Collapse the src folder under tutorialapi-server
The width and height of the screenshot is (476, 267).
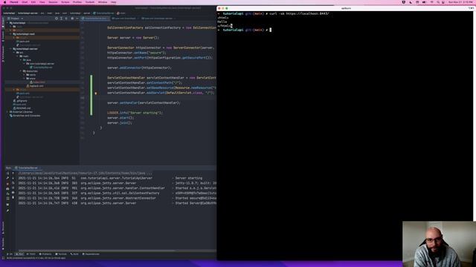tap(14, 53)
